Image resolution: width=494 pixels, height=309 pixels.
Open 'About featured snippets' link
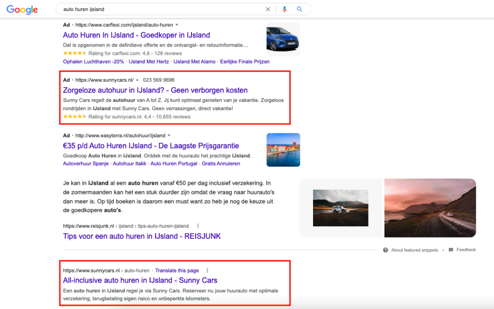point(414,250)
